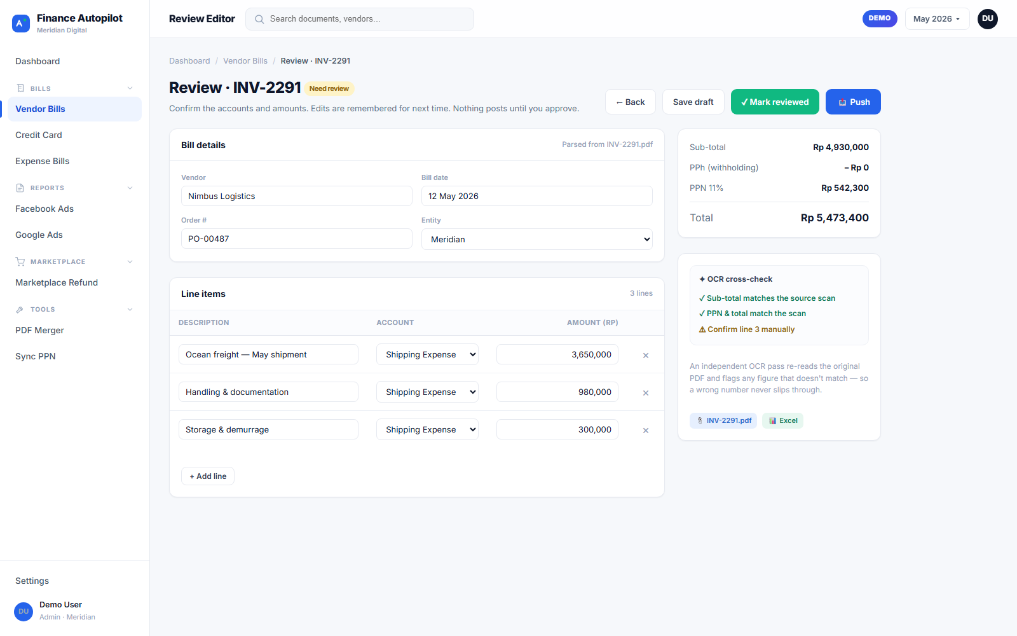Open account dropdown for Storage & demurrage

coord(427,429)
